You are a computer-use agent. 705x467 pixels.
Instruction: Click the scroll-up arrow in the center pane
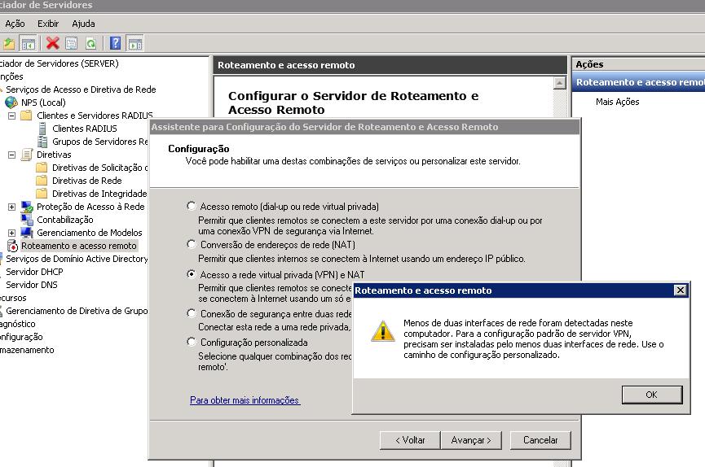coord(559,83)
